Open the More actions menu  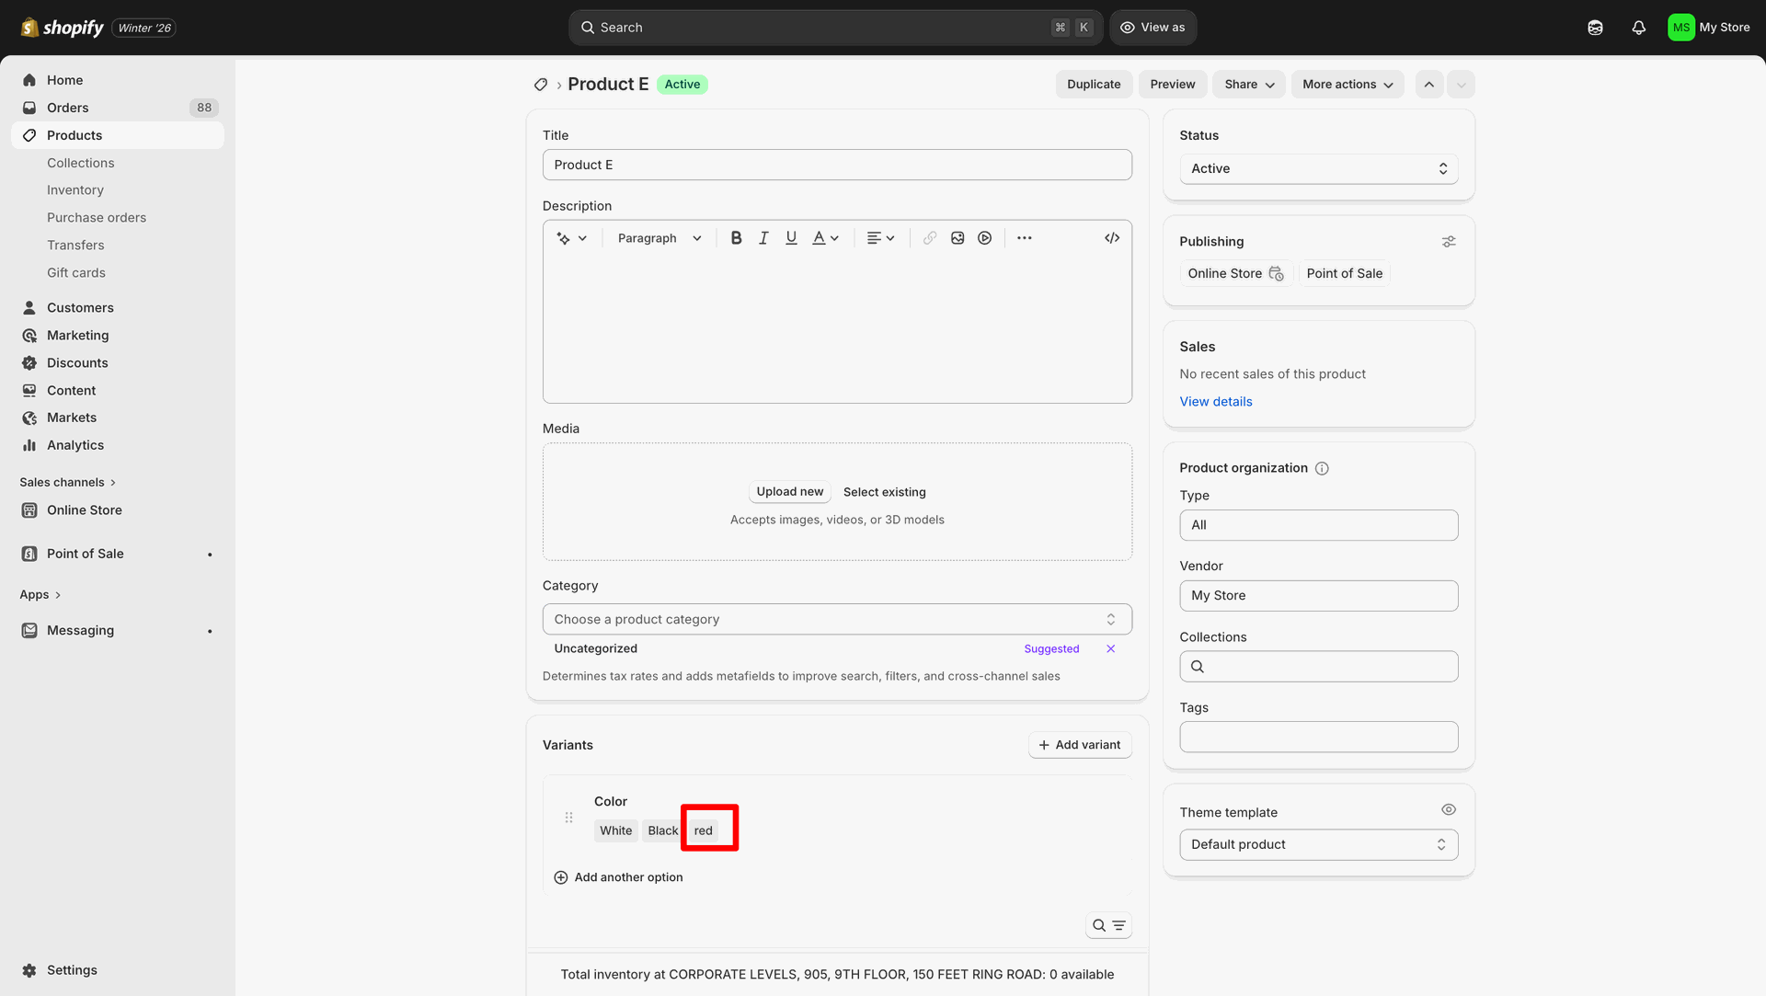coord(1347,85)
